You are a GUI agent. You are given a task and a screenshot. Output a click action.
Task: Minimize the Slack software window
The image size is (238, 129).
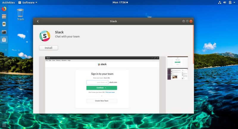pos(184,21)
